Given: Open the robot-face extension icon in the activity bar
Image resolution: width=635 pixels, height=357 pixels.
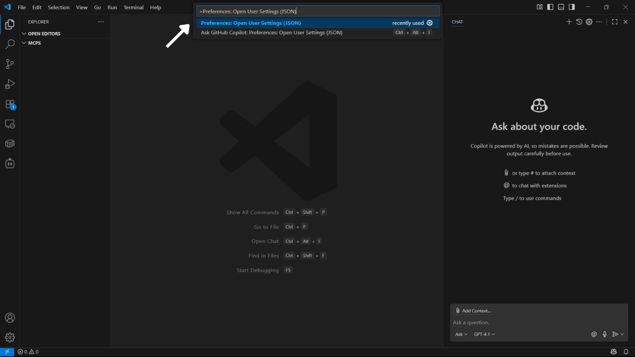Looking at the screenshot, I should pos(9,163).
